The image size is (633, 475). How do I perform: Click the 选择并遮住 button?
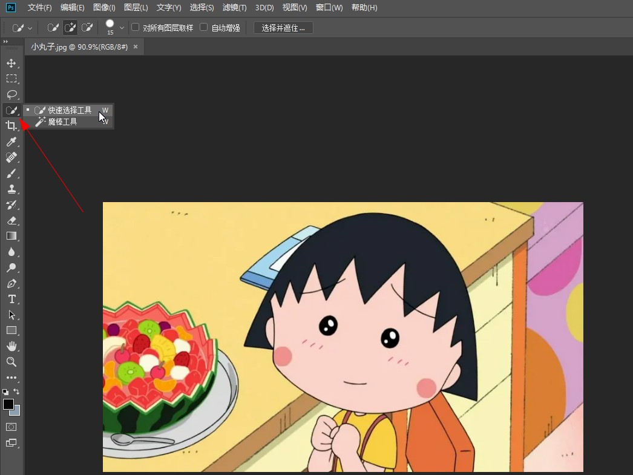point(283,28)
